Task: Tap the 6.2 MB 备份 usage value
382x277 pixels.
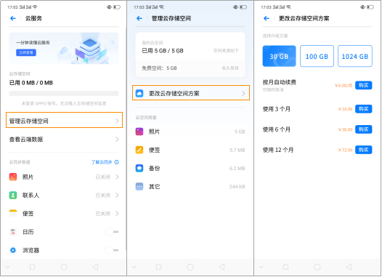Action: coord(237,168)
